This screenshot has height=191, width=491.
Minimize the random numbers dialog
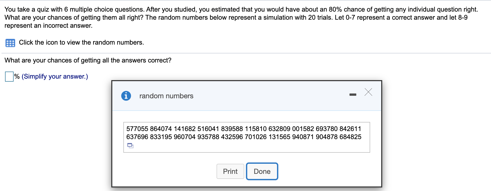pos(353,94)
